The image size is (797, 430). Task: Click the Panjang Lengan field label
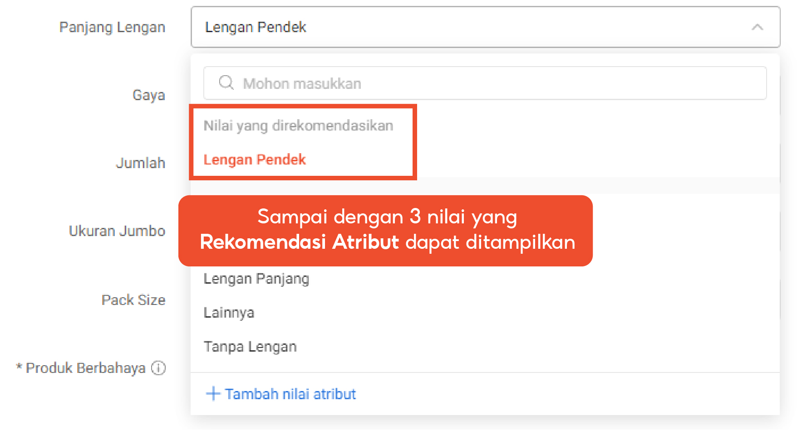pyautogui.click(x=112, y=27)
